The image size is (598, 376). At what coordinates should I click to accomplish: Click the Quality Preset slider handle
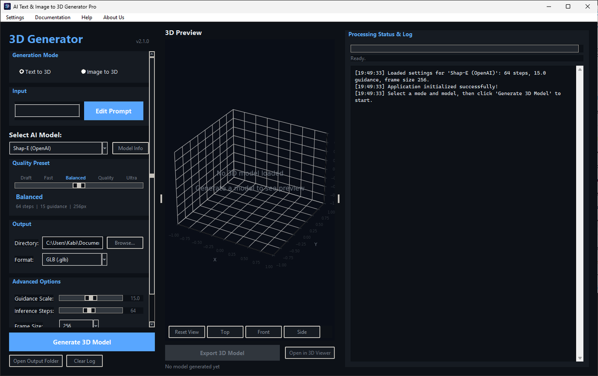pos(79,185)
